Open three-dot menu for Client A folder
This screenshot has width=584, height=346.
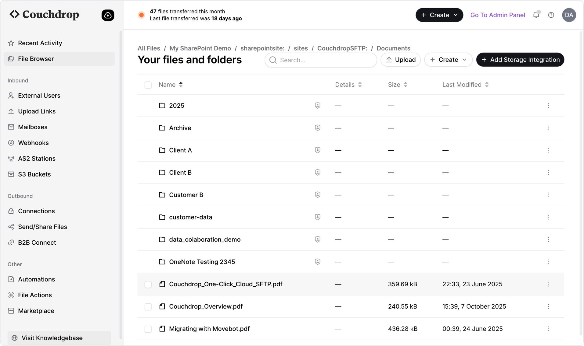coord(548,150)
